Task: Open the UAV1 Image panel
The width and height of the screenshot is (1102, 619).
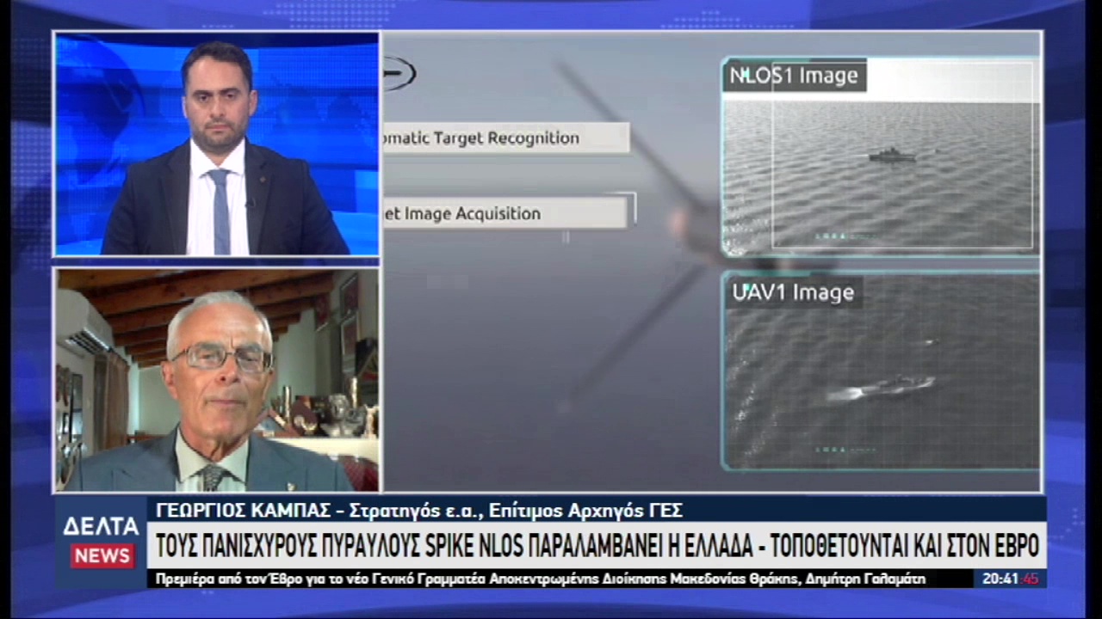Action: pos(880,371)
